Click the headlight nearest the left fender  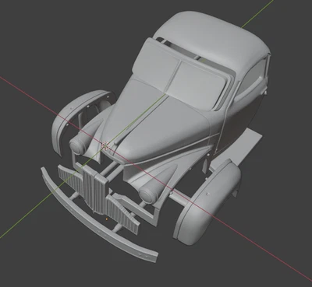click(x=78, y=145)
